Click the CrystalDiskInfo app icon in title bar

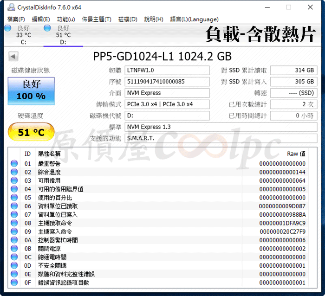pos(11,7)
